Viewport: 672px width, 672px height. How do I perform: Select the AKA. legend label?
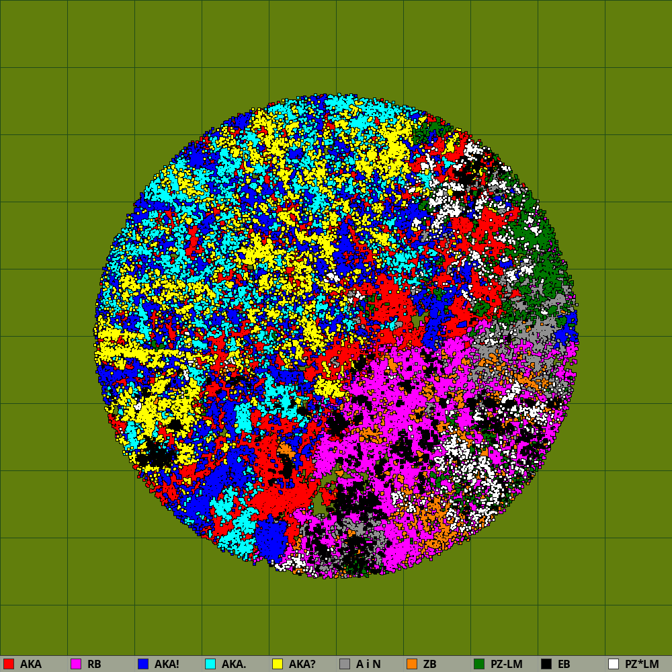click(x=234, y=665)
